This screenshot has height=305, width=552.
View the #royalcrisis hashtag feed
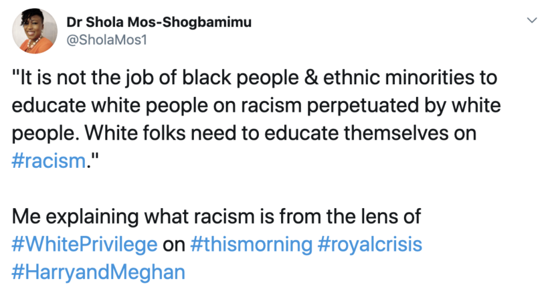click(369, 245)
